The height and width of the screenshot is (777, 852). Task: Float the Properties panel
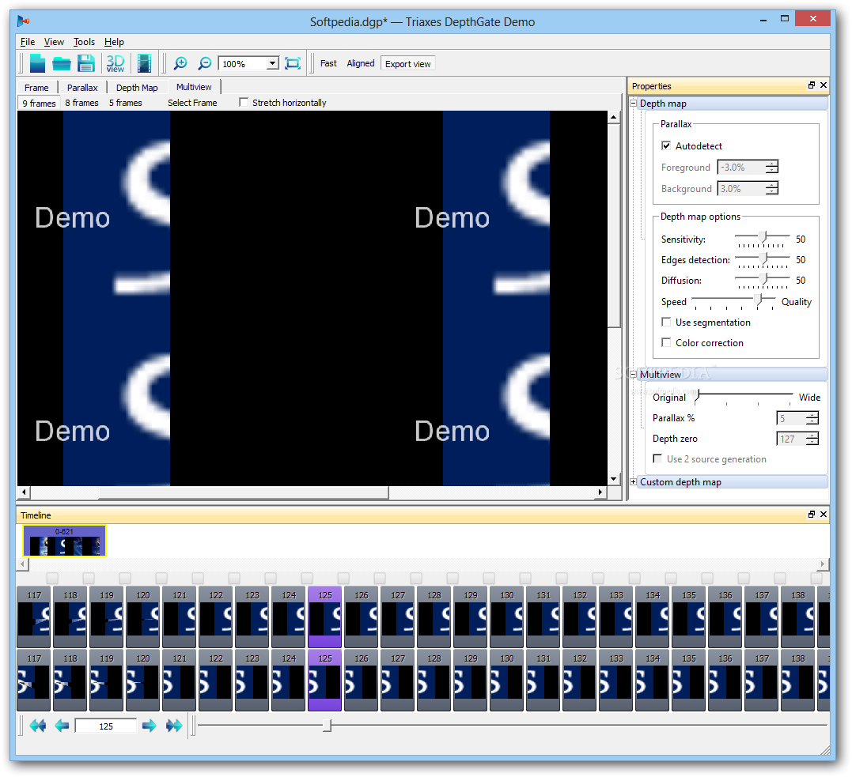[x=811, y=85]
